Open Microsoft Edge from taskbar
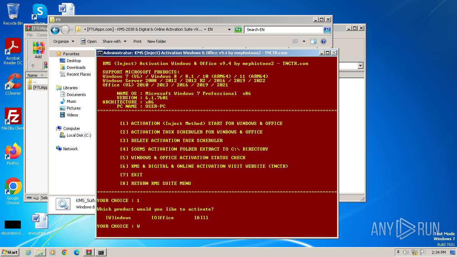457x257 pixels. [77, 252]
